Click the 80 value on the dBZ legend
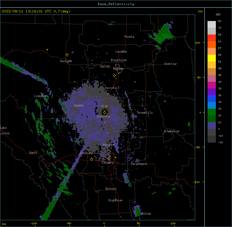This screenshot has width=232, height=227. (220, 21)
